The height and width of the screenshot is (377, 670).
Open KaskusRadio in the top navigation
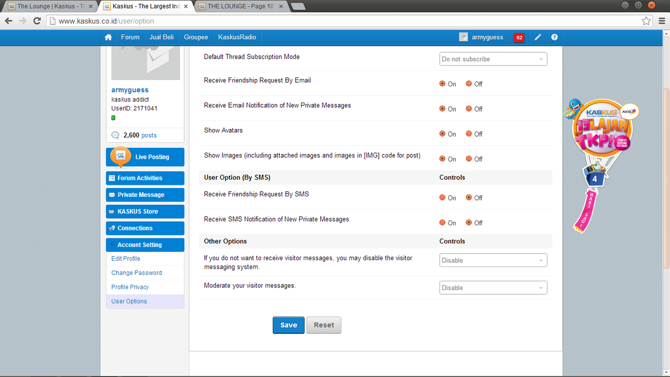237,37
